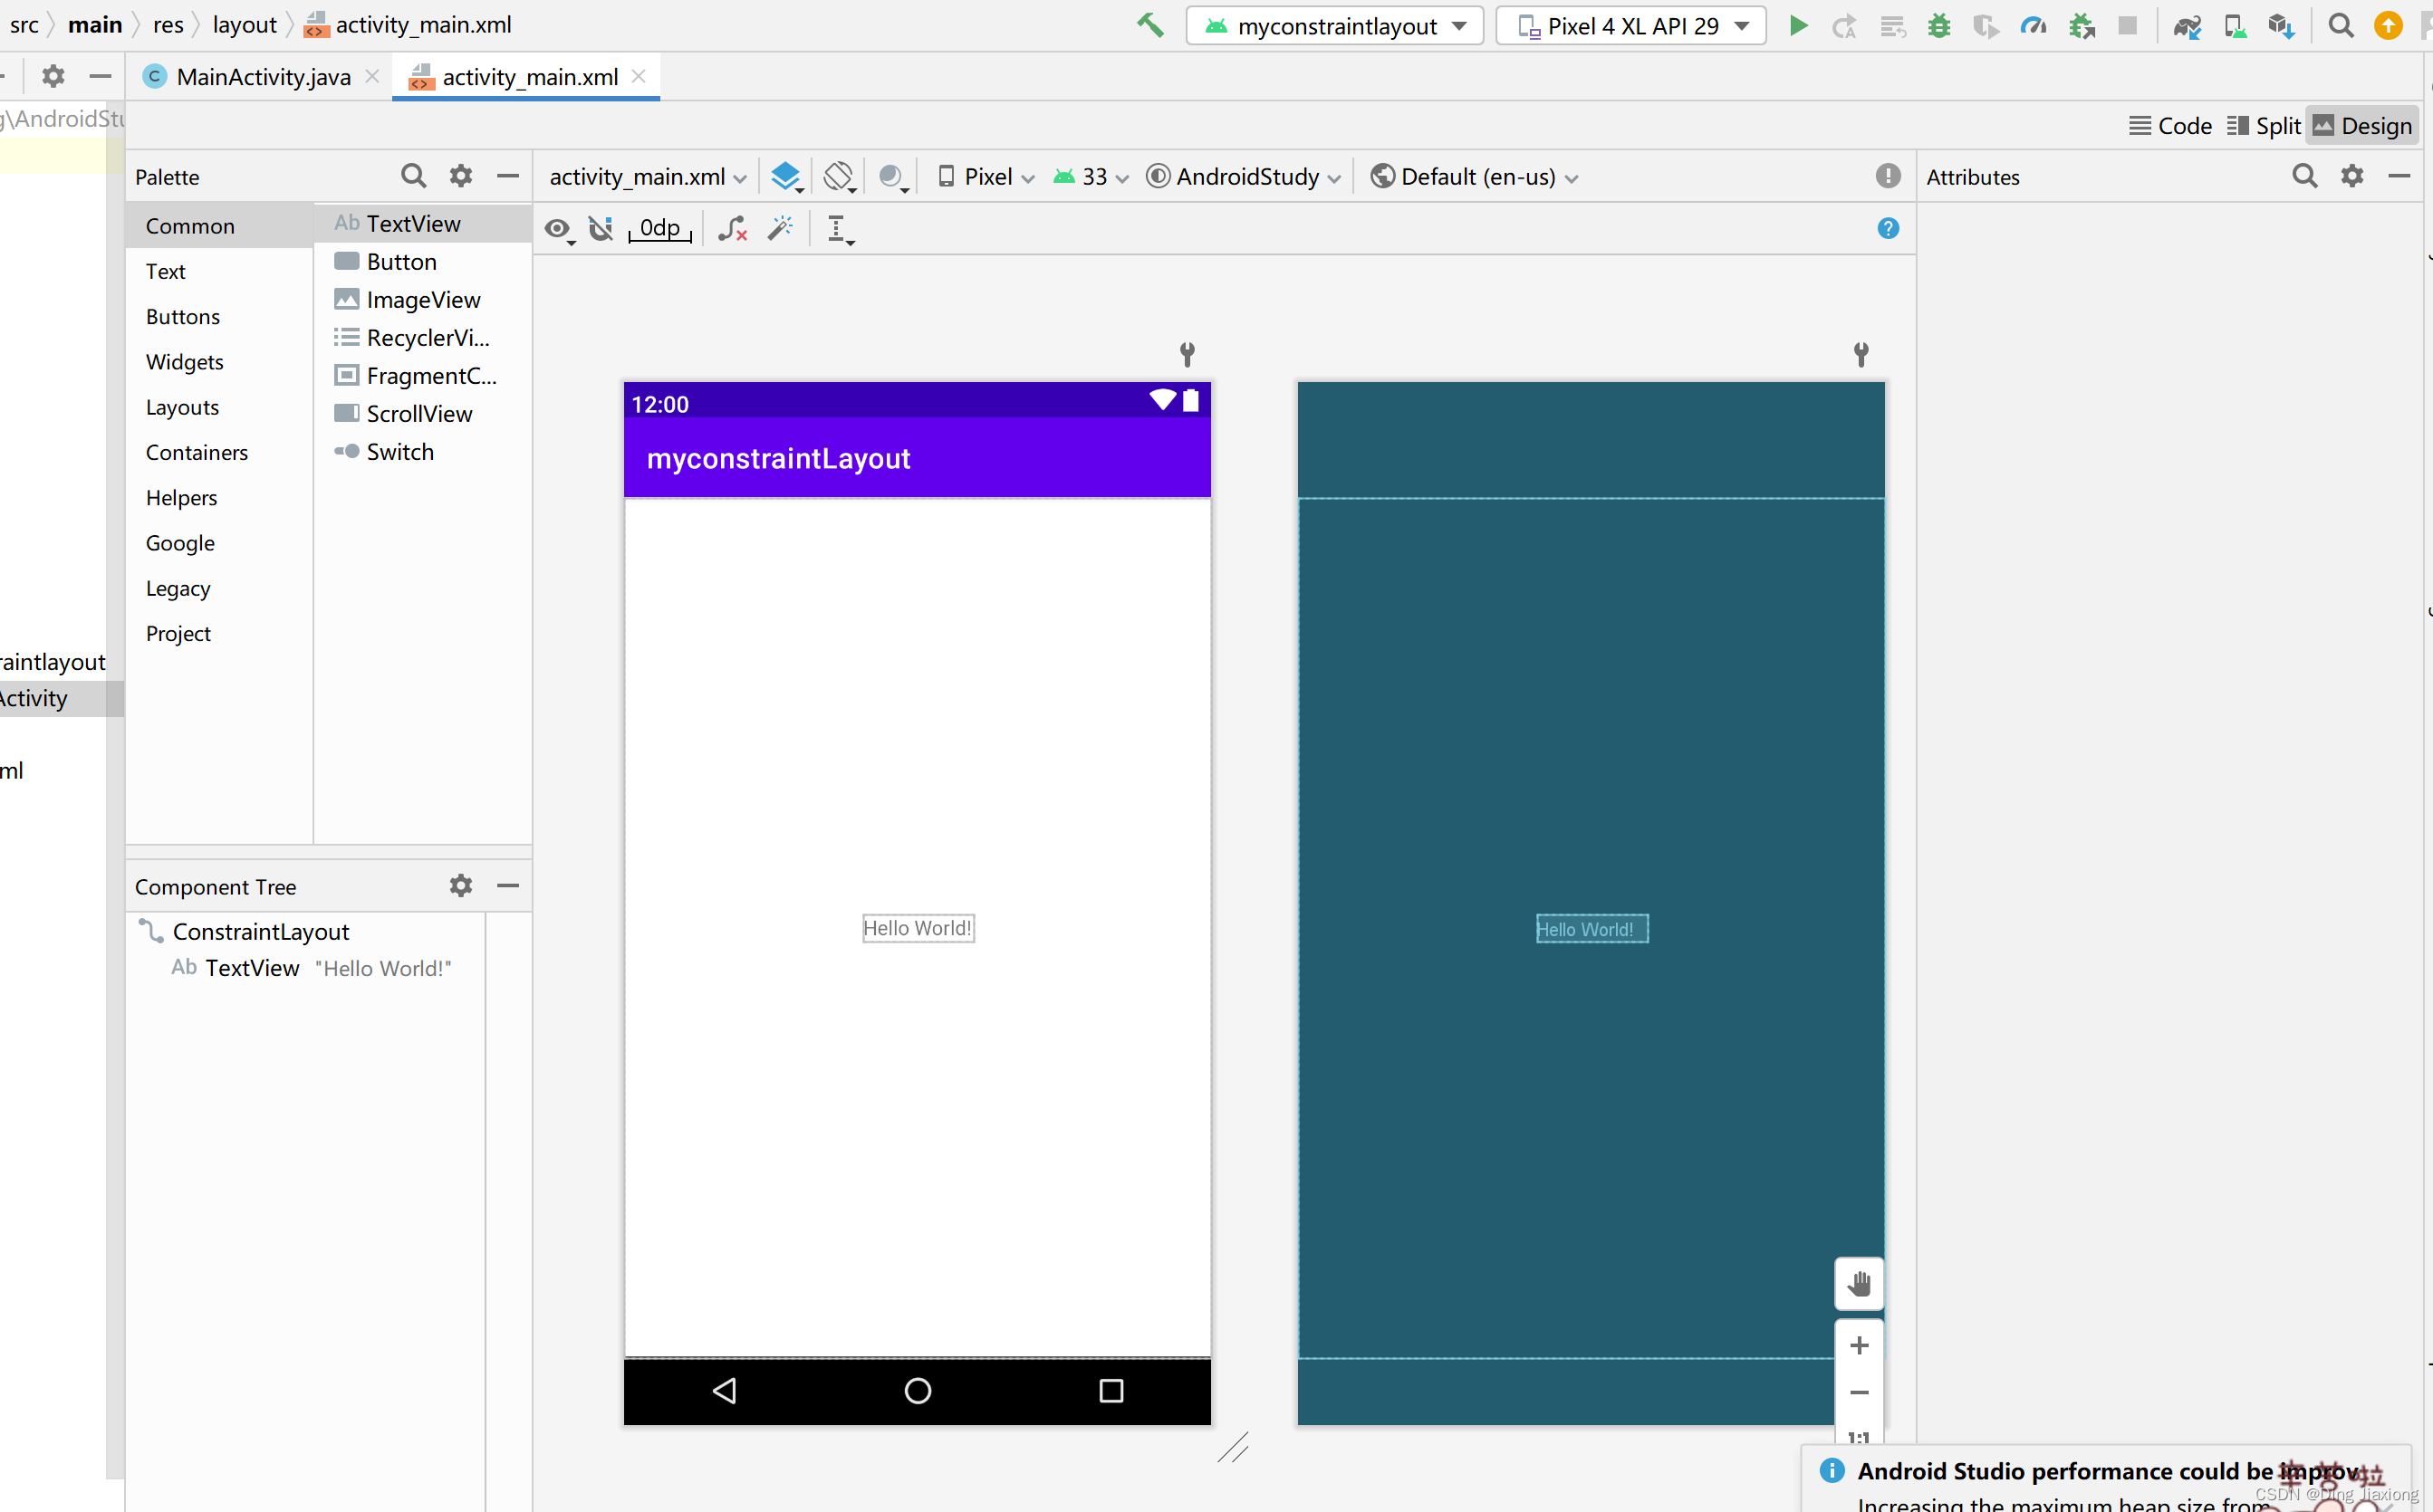Image resolution: width=2433 pixels, height=1512 pixels.
Task: Switch to Code view mode
Action: tap(2170, 126)
